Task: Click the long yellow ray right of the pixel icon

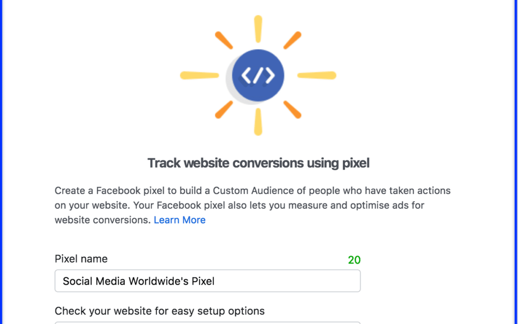Action: tap(317, 75)
